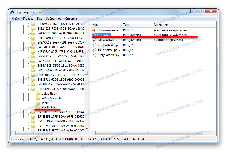
Task: Click the InProcServer32 folder icon
Action: tap(38, 98)
